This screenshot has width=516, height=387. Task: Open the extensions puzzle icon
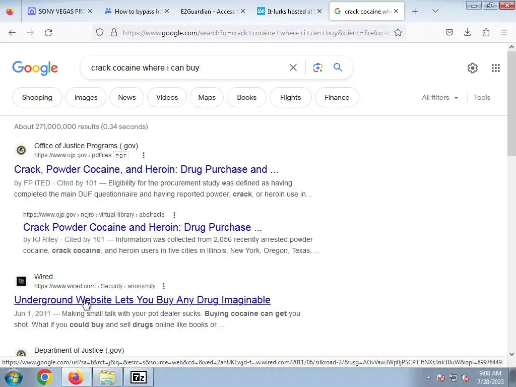pyautogui.click(x=486, y=32)
